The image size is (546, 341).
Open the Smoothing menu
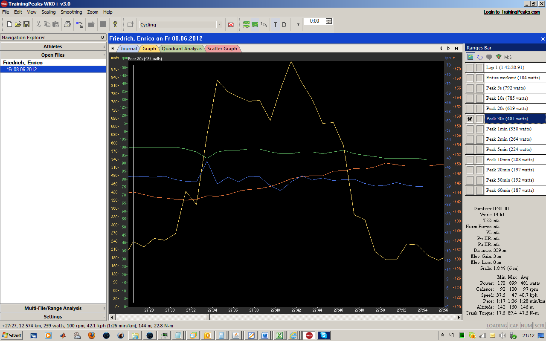[x=71, y=12]
